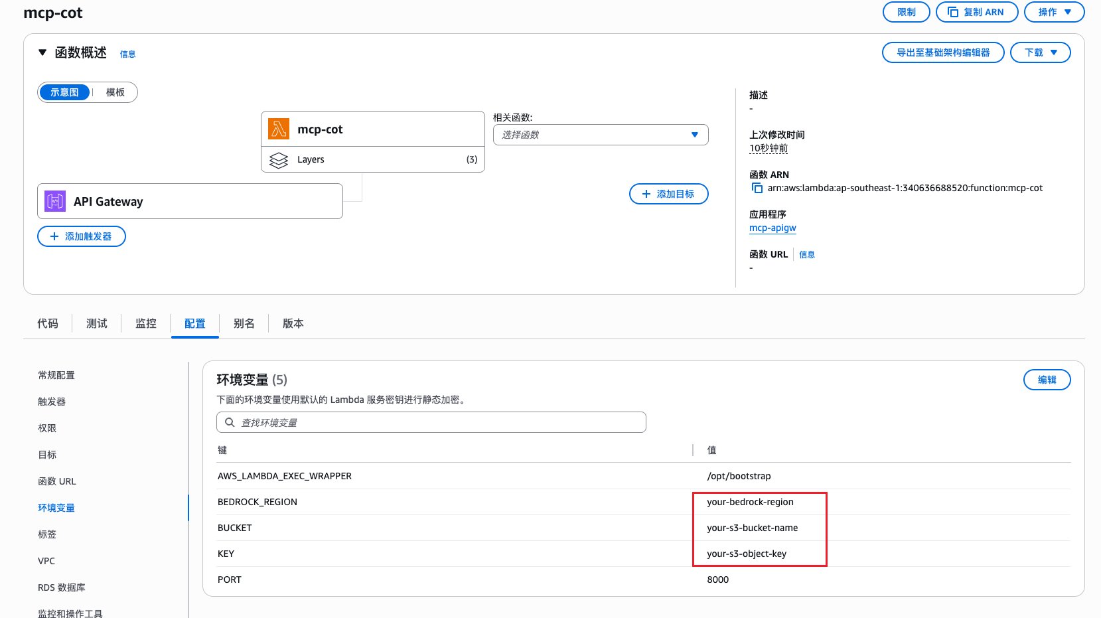This screenshot has height=618, width=1101.
Task: Open the 选择函数 related functions dropdown
Action: pos(601,135)
